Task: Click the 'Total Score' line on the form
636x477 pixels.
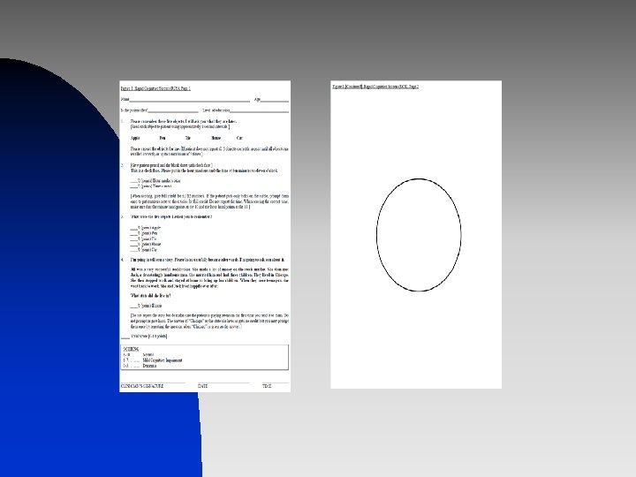Action: click(144, 337)
